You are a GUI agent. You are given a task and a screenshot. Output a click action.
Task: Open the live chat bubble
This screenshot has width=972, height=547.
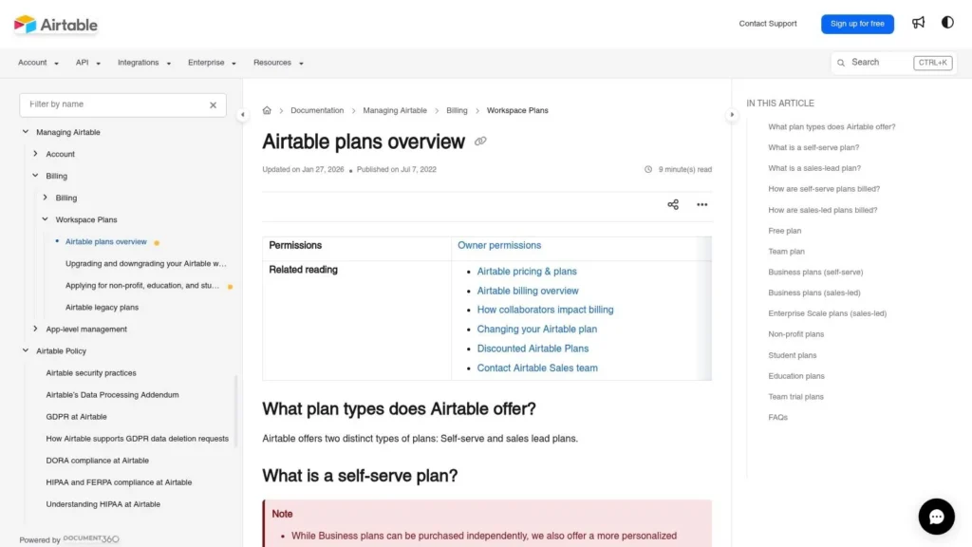click(x=936, y=516)
